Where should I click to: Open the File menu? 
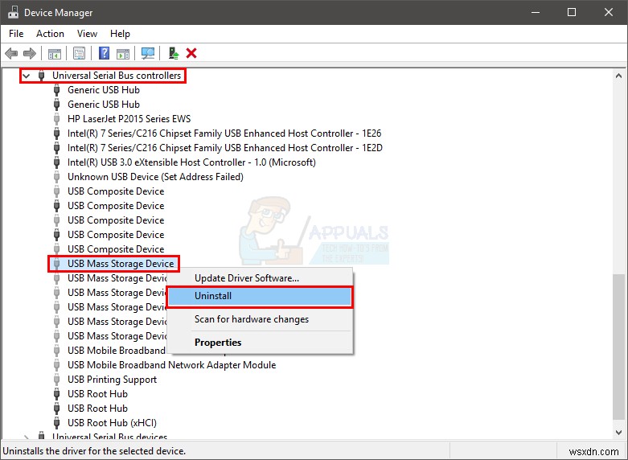(16, 34)
